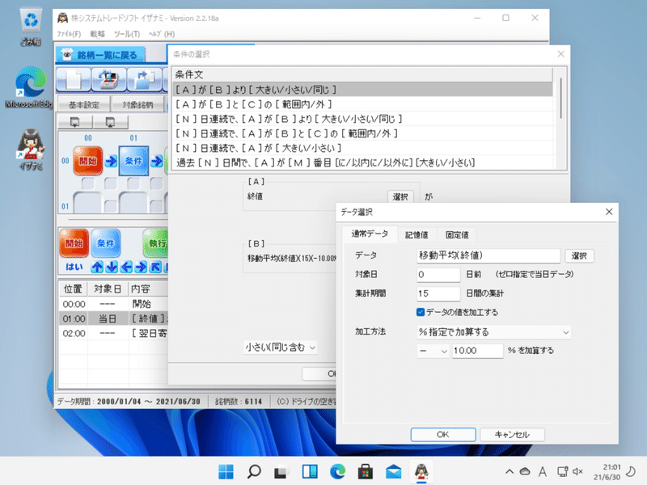Select condition [A]が[B]より[大きい/小さい/同じ]
647x485 pixels.
tap(362, 90)
